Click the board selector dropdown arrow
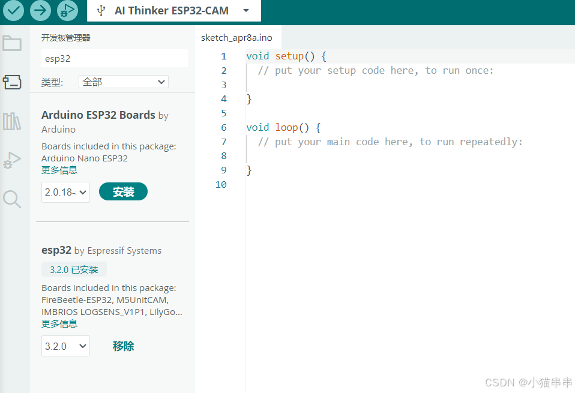Image resolution: width=575 pixels, height=393 pixels. pyautogui.click(x=247, y=11)
